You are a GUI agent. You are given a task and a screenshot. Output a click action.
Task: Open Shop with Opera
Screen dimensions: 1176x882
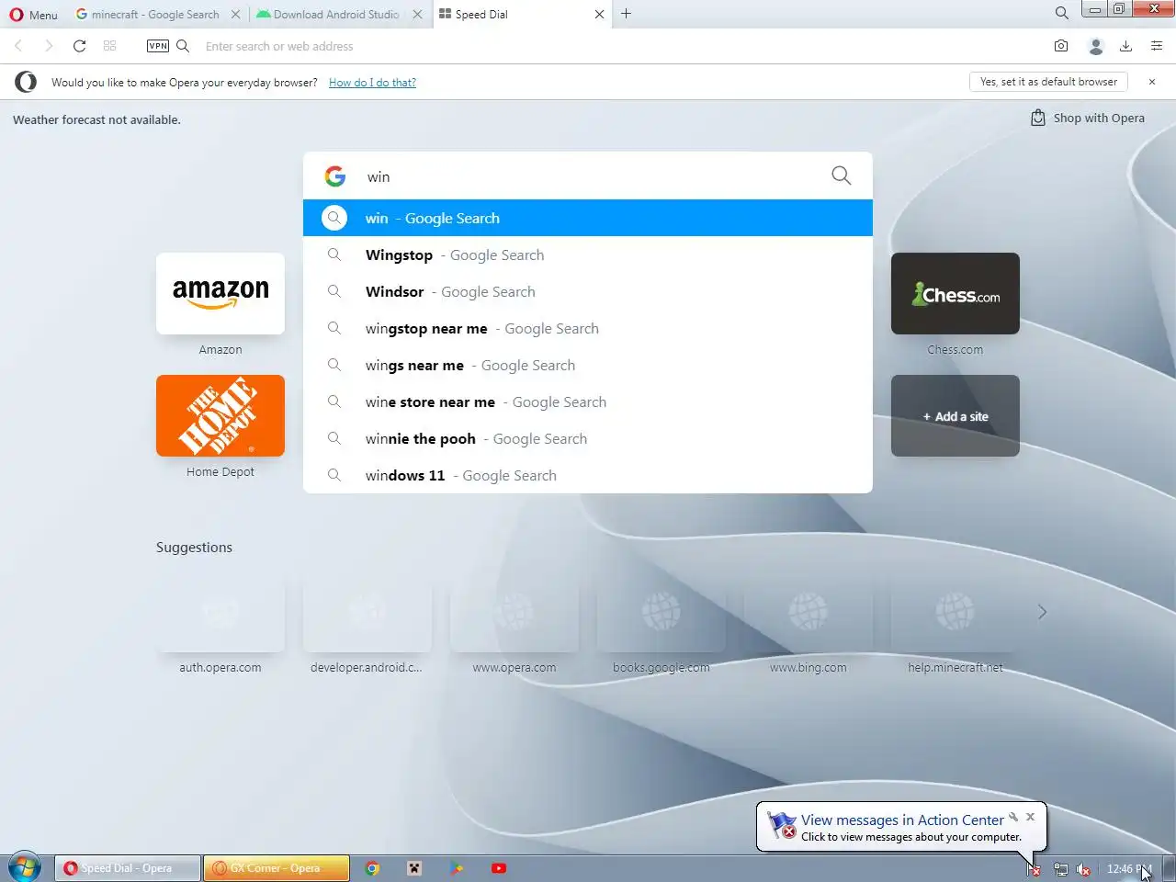point(1088,118)
